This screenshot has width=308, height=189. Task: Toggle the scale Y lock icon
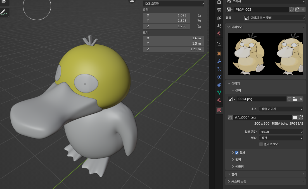click(x=199, y=21)
